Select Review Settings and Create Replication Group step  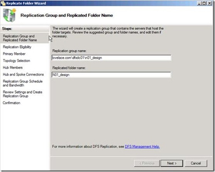(22, 94)
